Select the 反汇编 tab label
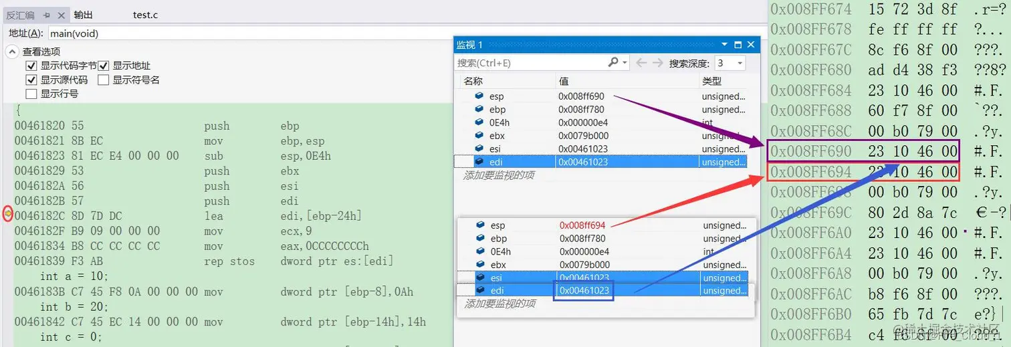Screen dimensions: 1011x347 point(21,15)
